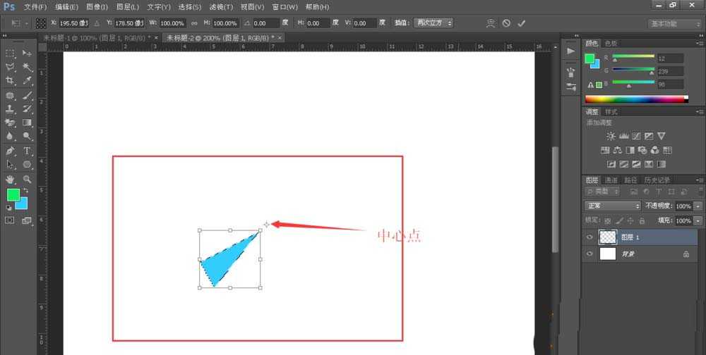706x355 pixels.
Task: Open the 正常 blend mode dropdown
Action: (x=612, y=206)
